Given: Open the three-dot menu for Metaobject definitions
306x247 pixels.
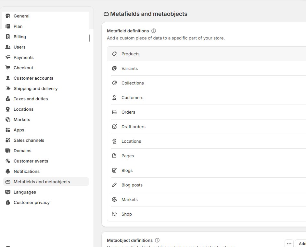Looking at the screenshot, I should 289,244.
